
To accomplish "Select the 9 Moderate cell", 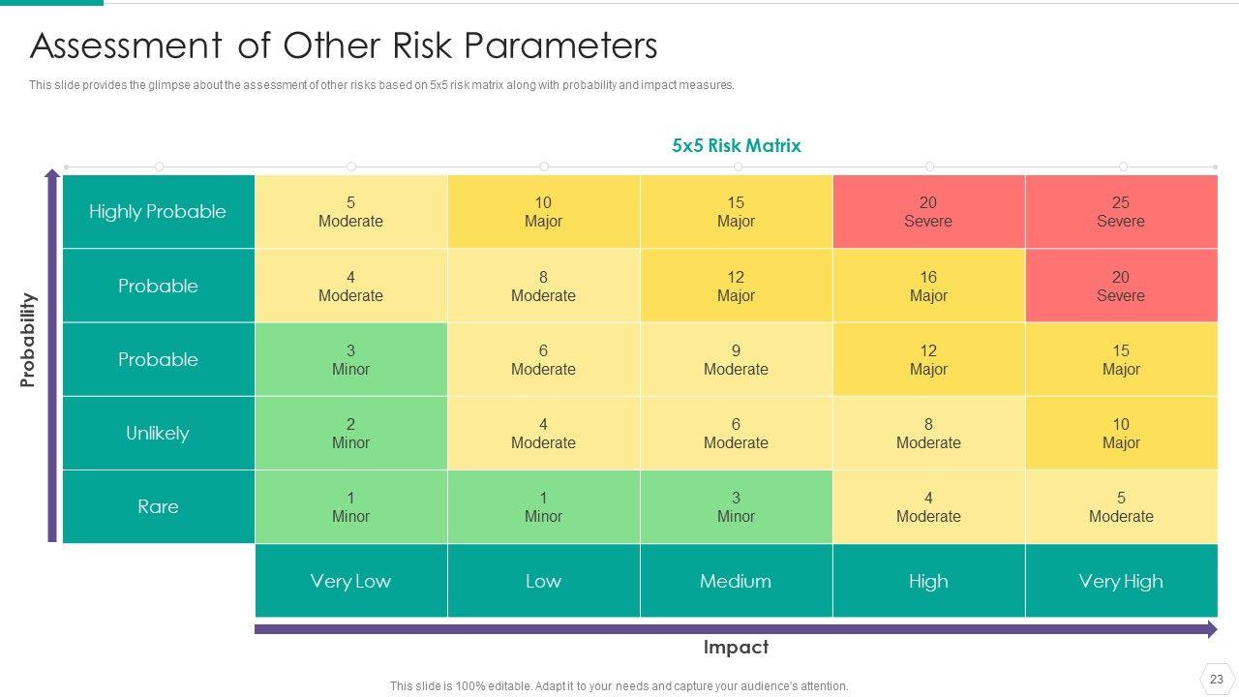I will pos(736,359).
